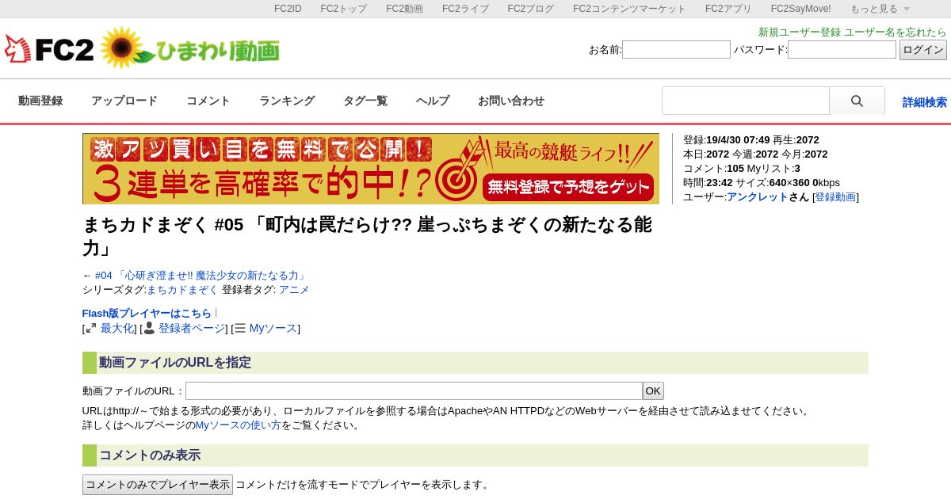Click the video title heading text

point(367,236)
